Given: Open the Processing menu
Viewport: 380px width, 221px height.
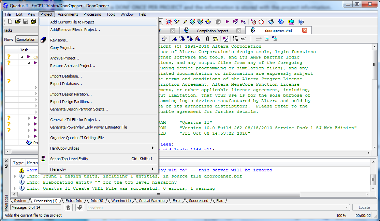Looking at the screenshot, I should [92, 14].
